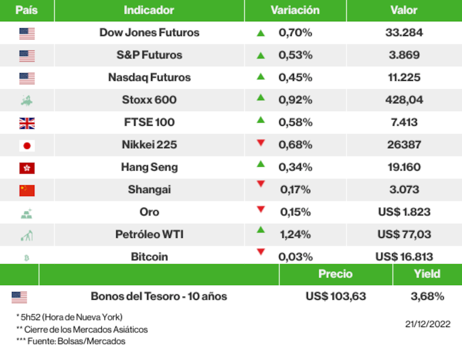Click the Bitcoin value US$ 16.813

[404, 257]
